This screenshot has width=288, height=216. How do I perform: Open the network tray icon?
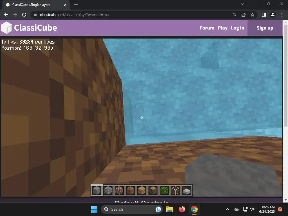click(245, 209)
